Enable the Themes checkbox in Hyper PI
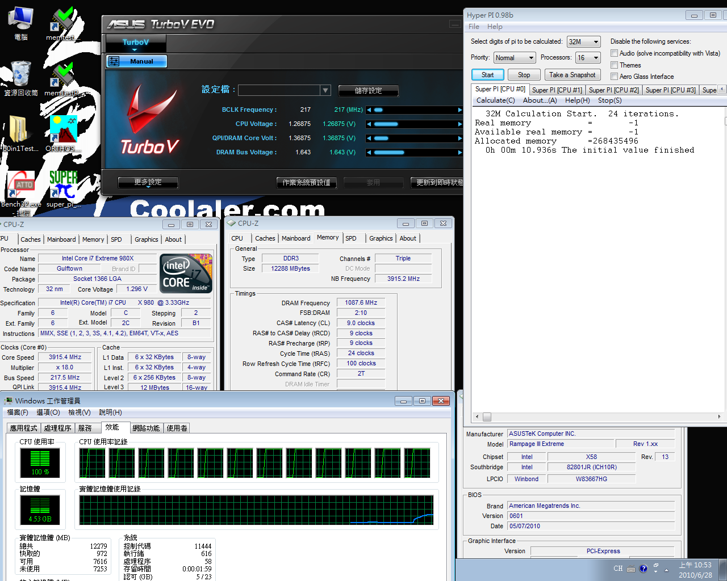Image resolution: width=727 pixels, height=581 pixels. click(x=614, y=65)
